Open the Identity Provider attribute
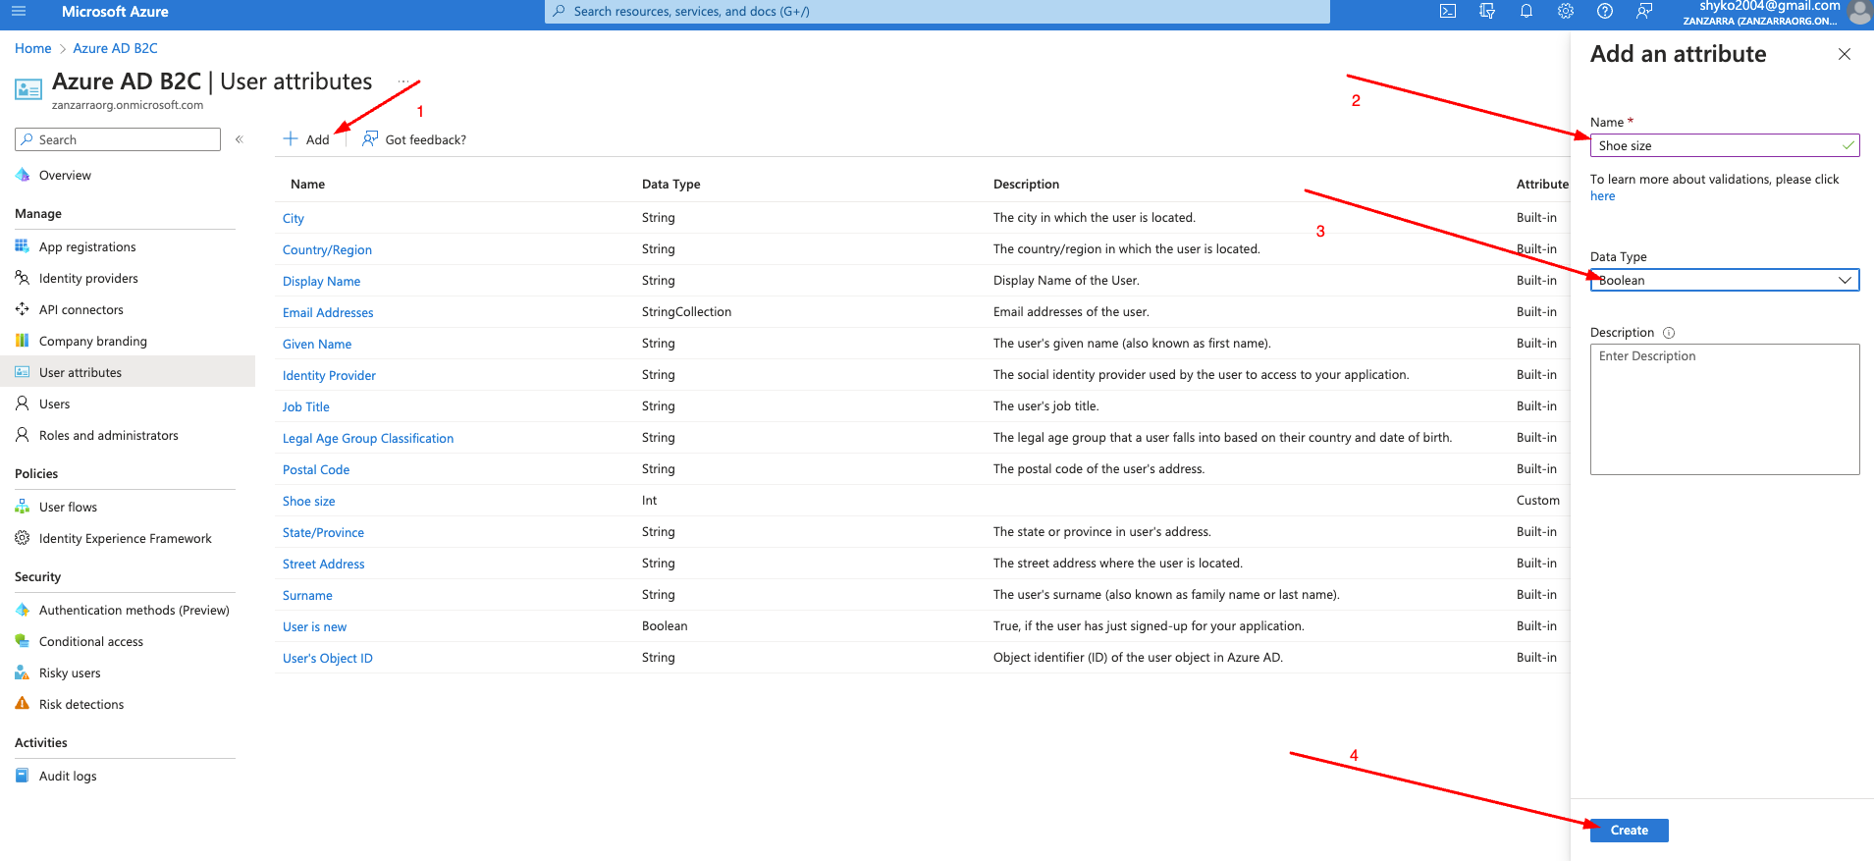 329,375
